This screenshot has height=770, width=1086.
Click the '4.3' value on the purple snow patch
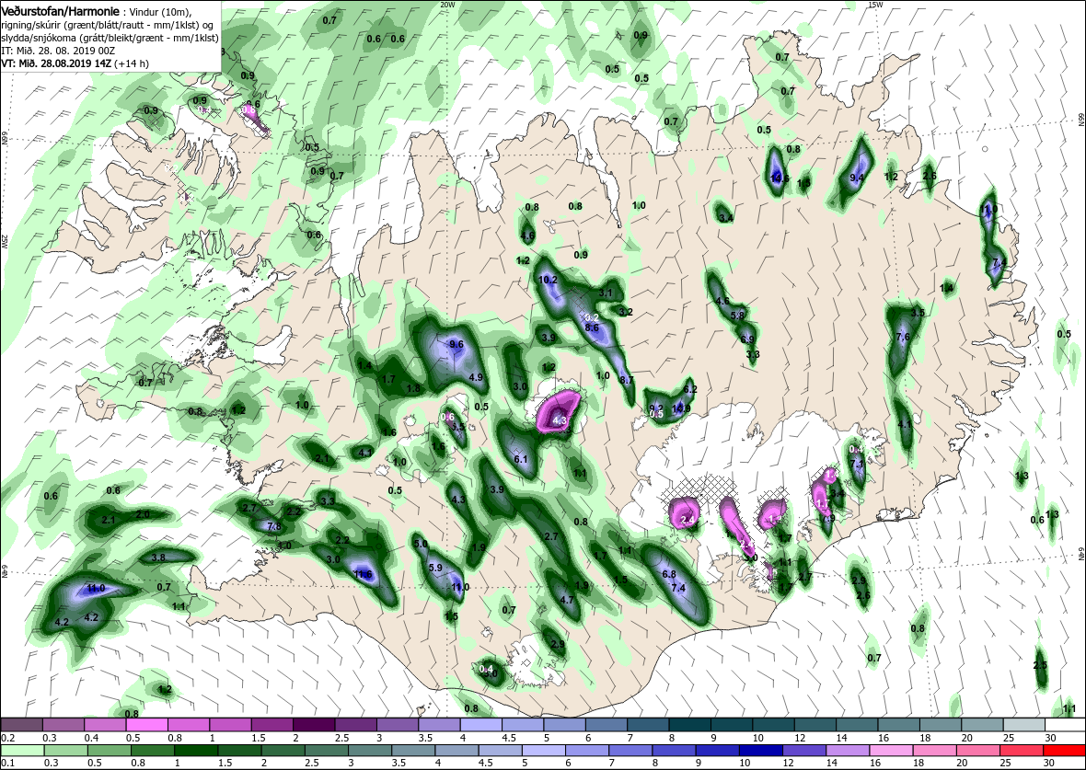pyautogui.click(x=560, y=420)
